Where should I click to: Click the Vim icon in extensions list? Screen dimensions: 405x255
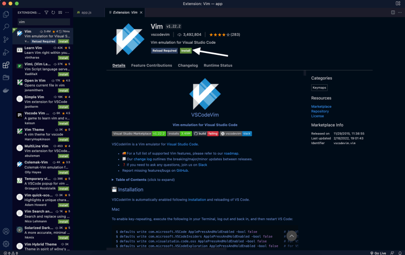click(20, 33)
